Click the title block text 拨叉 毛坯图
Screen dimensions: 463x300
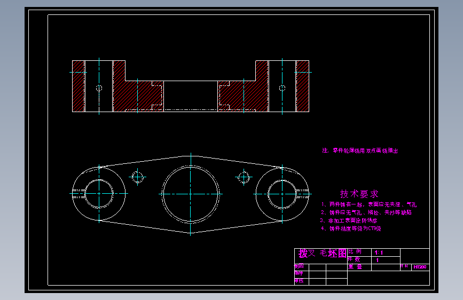322,254
